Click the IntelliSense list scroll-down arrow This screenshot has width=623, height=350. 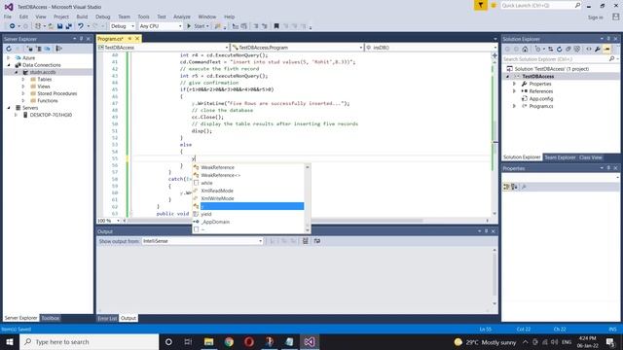coord(308,229)
